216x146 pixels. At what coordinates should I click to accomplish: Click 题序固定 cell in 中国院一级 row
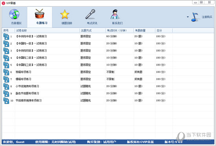[86, 44]
